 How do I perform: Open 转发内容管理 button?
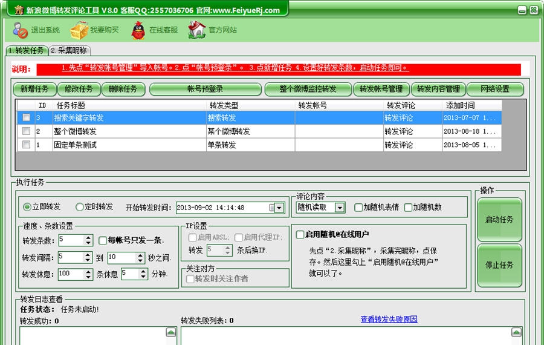click(x=439, y=90)
